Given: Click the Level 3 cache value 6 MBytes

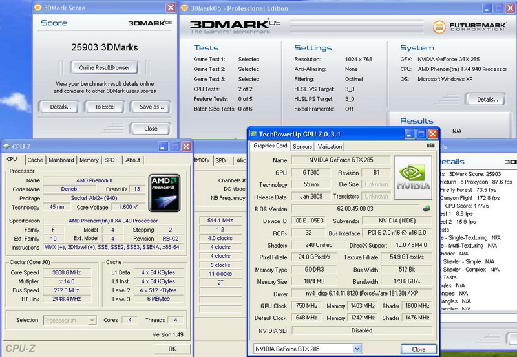Looking at the screenshot, I should (x=158, y=299).
